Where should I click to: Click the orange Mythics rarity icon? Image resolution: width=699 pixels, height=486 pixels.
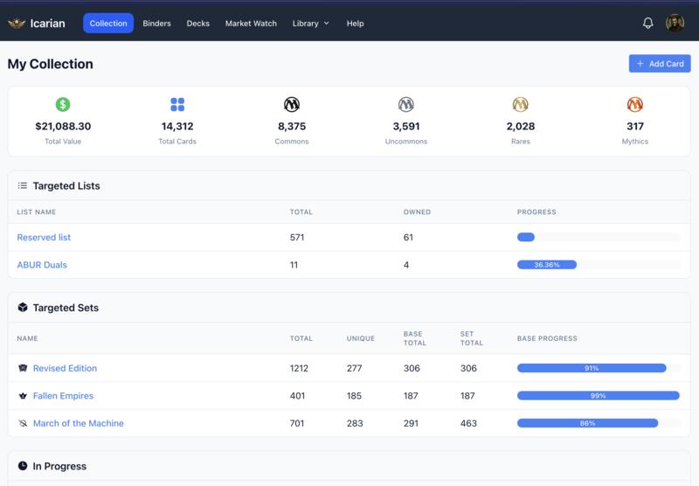click(635, 104)
